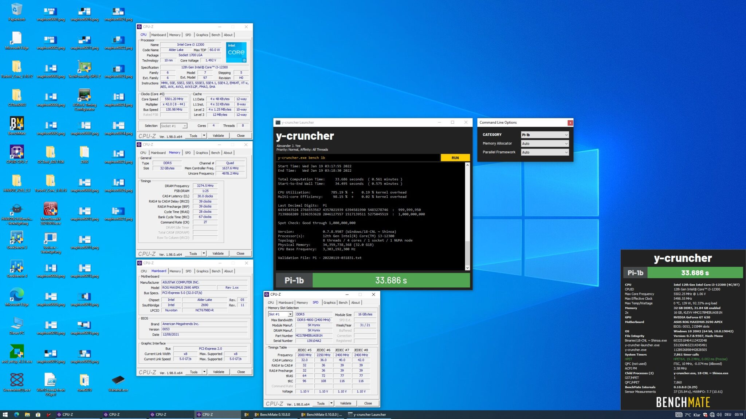Switch to Graphics tab in top CPU-Z window
Viewport: 746px width, 419px height.
point(202,35)
